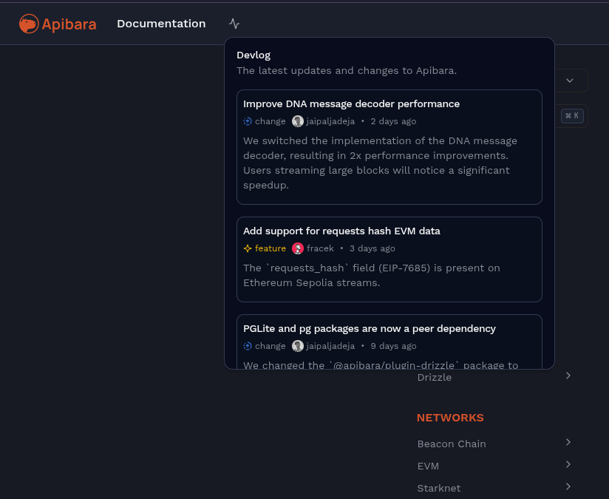Click the '3 days ago' timestamp

click(x=372, y=248)
